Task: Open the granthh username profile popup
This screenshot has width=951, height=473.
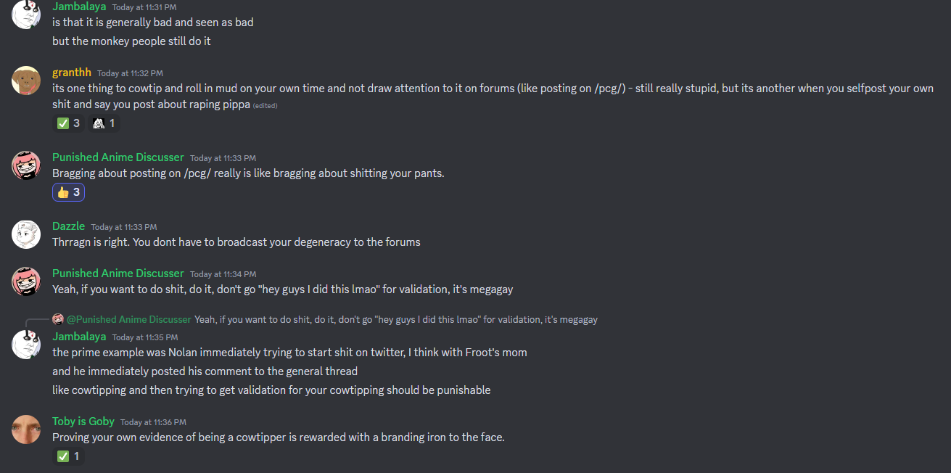Action: [72, 72]
